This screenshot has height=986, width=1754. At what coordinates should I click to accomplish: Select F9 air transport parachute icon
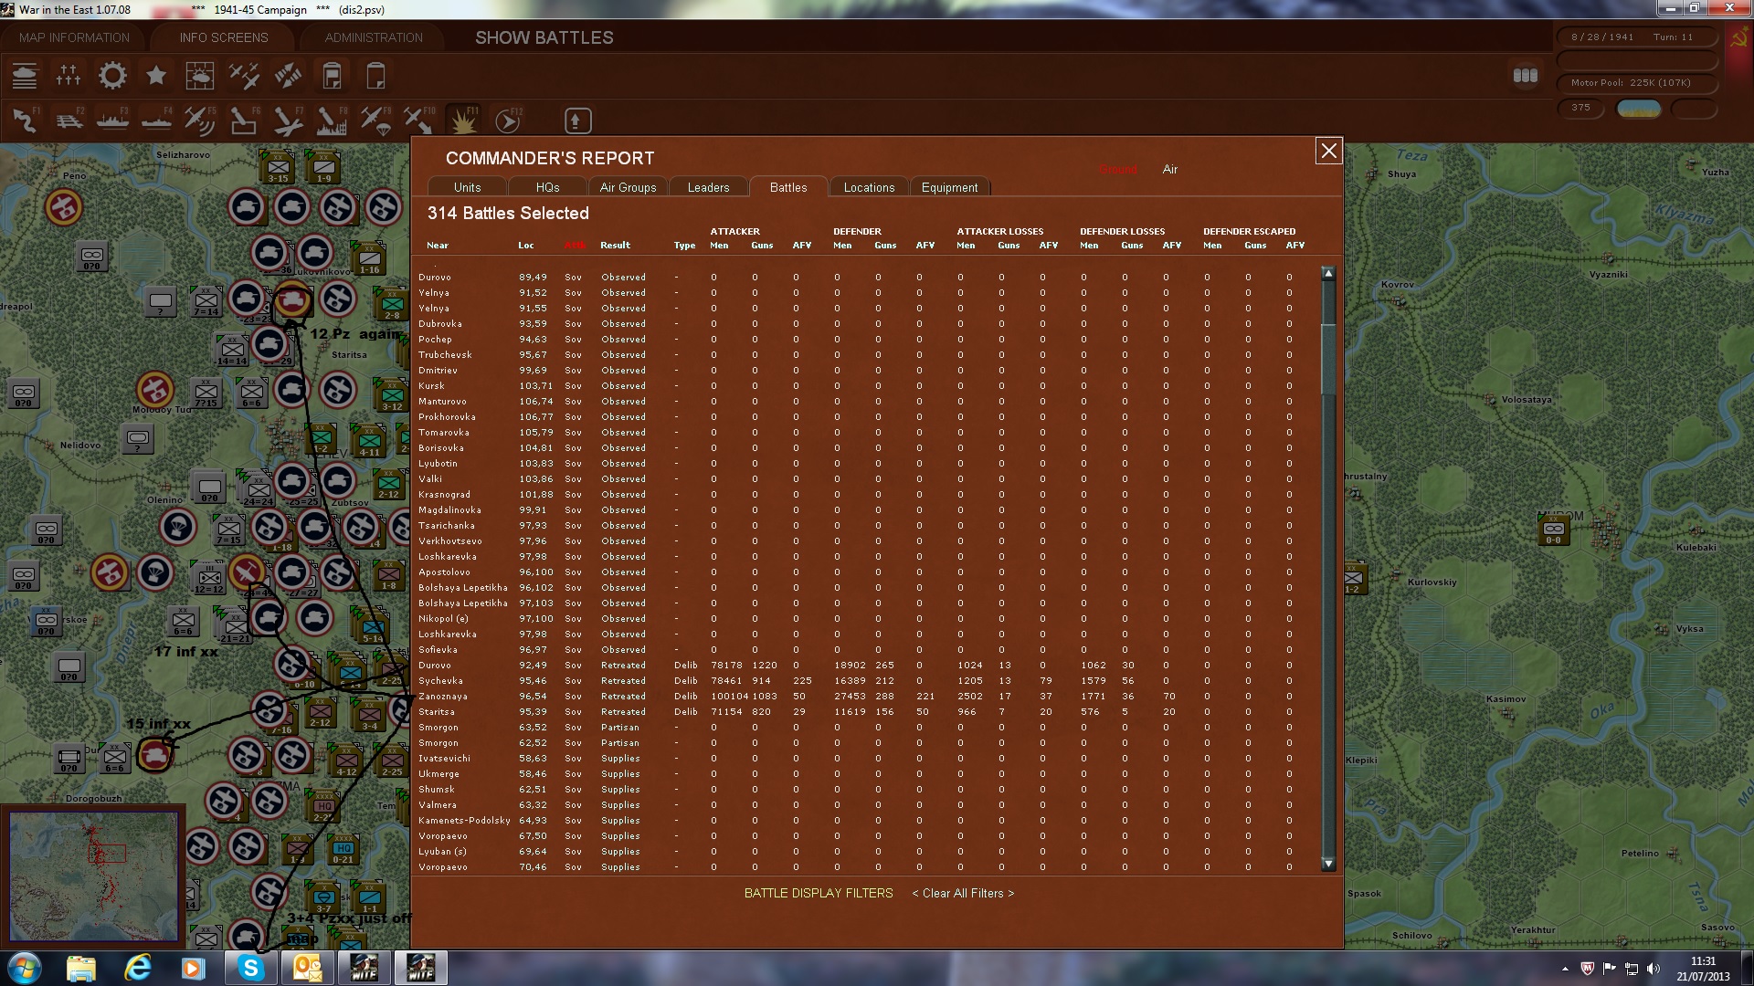coord(375,121)
